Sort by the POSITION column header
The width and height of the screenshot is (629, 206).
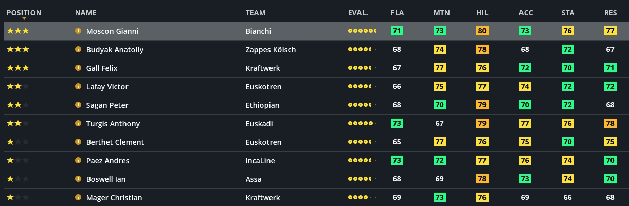24,13
